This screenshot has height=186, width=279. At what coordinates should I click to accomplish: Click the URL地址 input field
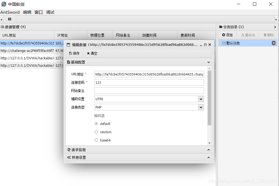[149, 74]
